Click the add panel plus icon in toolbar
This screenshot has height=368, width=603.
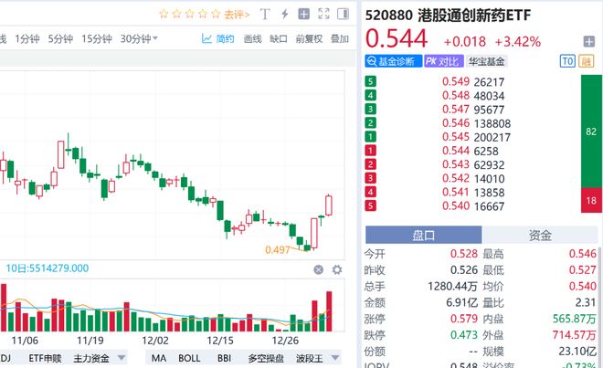pos(304,15)
